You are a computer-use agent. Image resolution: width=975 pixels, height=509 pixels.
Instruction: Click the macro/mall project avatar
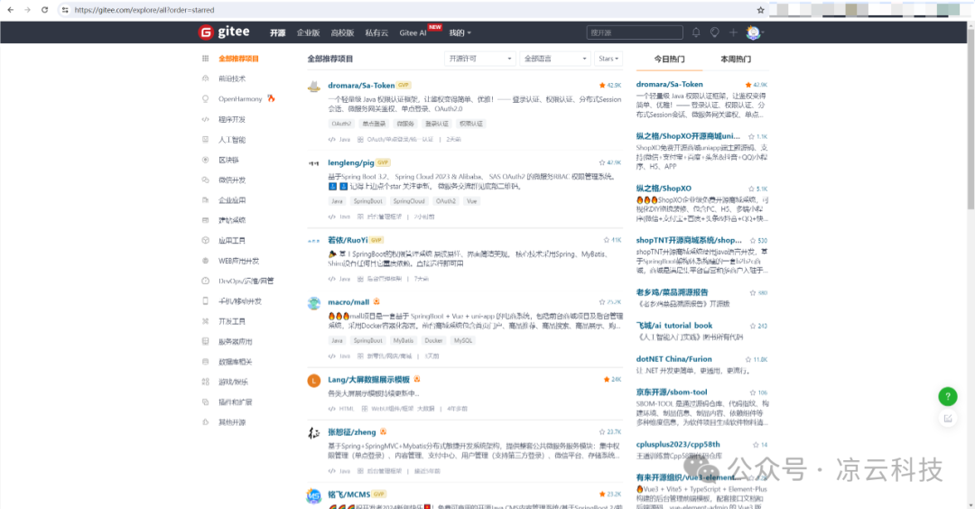point(314,303)
